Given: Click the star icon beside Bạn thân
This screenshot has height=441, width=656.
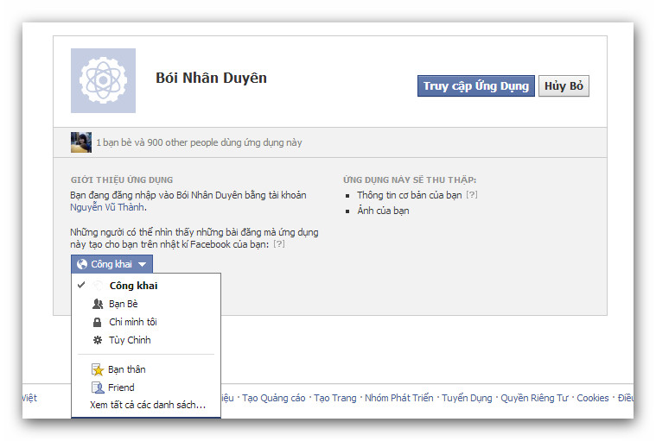Looking at the screenshot, I should coord(98,369).
